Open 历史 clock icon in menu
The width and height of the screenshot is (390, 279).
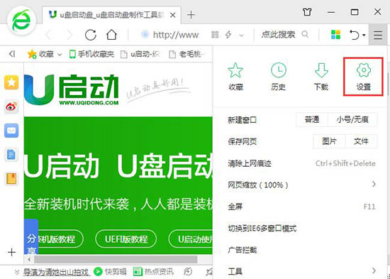click(279, 77)
